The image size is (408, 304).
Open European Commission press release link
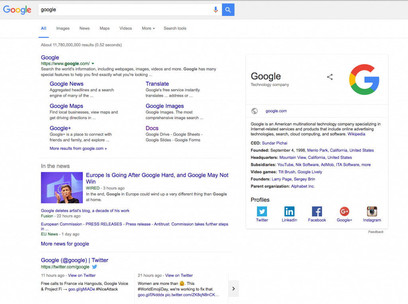point(135,226)
